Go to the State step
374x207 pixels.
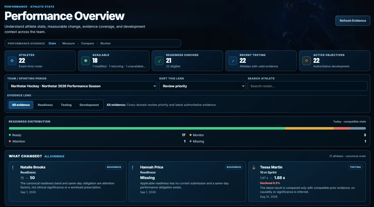52,43
